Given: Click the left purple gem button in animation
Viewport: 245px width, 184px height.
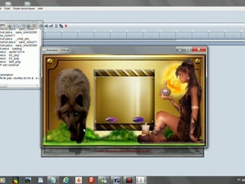Looking at the screenshot, I should pyautogui.click(x=111, y=120).
